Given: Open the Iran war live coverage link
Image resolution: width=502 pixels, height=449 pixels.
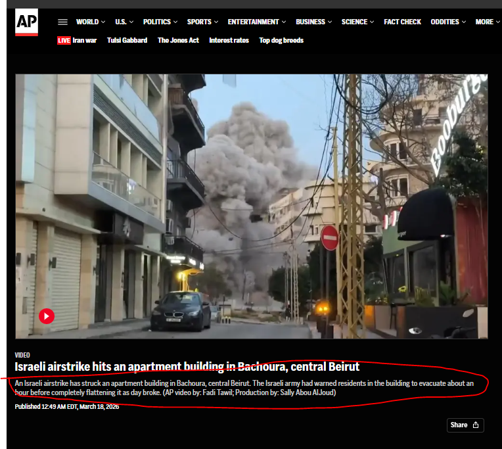Looking at the screenshot, I should click(85, 40).
